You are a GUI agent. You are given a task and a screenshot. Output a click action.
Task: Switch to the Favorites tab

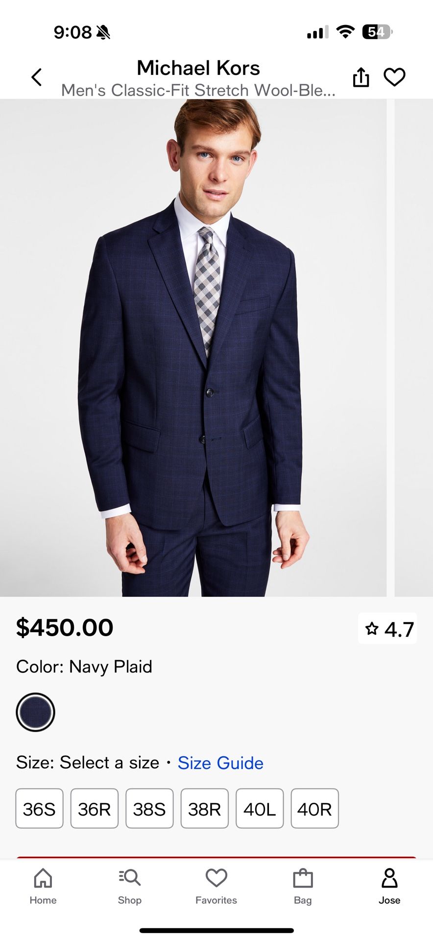[216, 886]
